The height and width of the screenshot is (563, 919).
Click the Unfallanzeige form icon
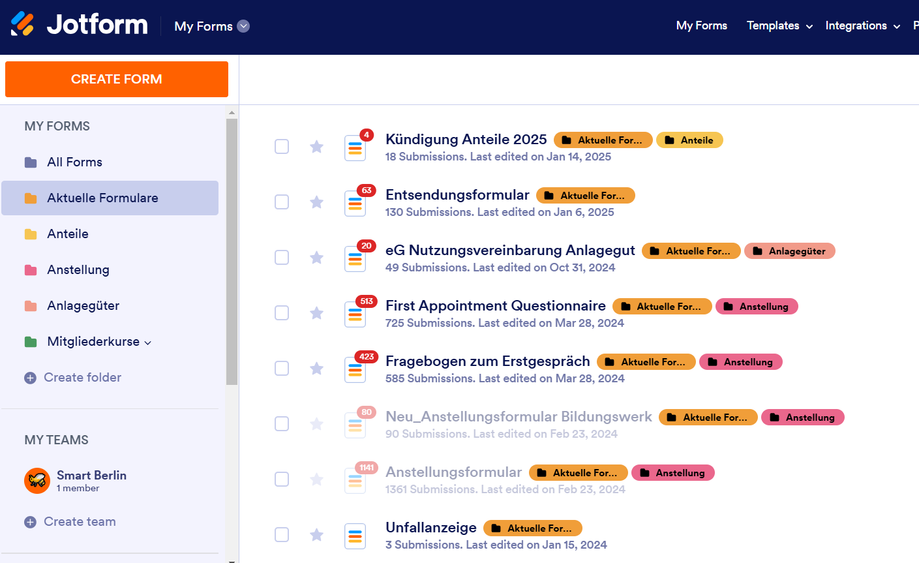click(355, 536)
